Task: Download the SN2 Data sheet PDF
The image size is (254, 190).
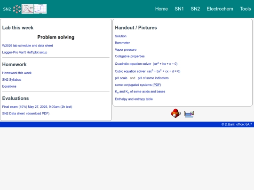Action: (x=26, y=114)
